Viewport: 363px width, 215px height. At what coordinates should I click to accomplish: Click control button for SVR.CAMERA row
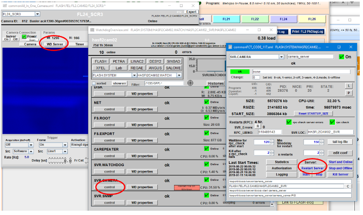(x=109, y=187)
